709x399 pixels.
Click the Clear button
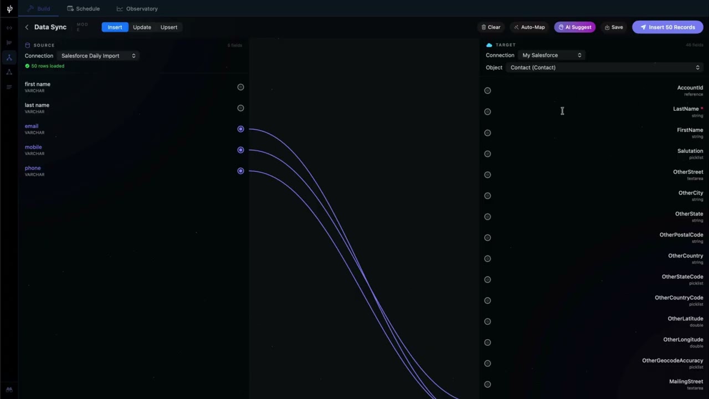click(x=491, y=27)
